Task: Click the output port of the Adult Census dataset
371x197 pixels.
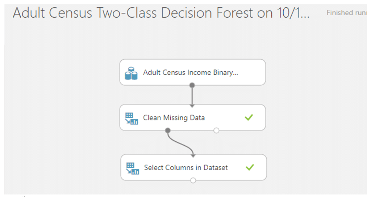Action: point(192,85)
